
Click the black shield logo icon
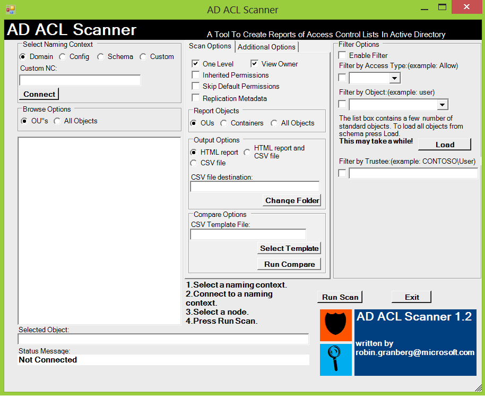[335, 325]
